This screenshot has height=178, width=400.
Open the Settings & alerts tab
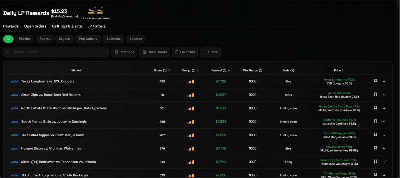(x=67, y=26)
